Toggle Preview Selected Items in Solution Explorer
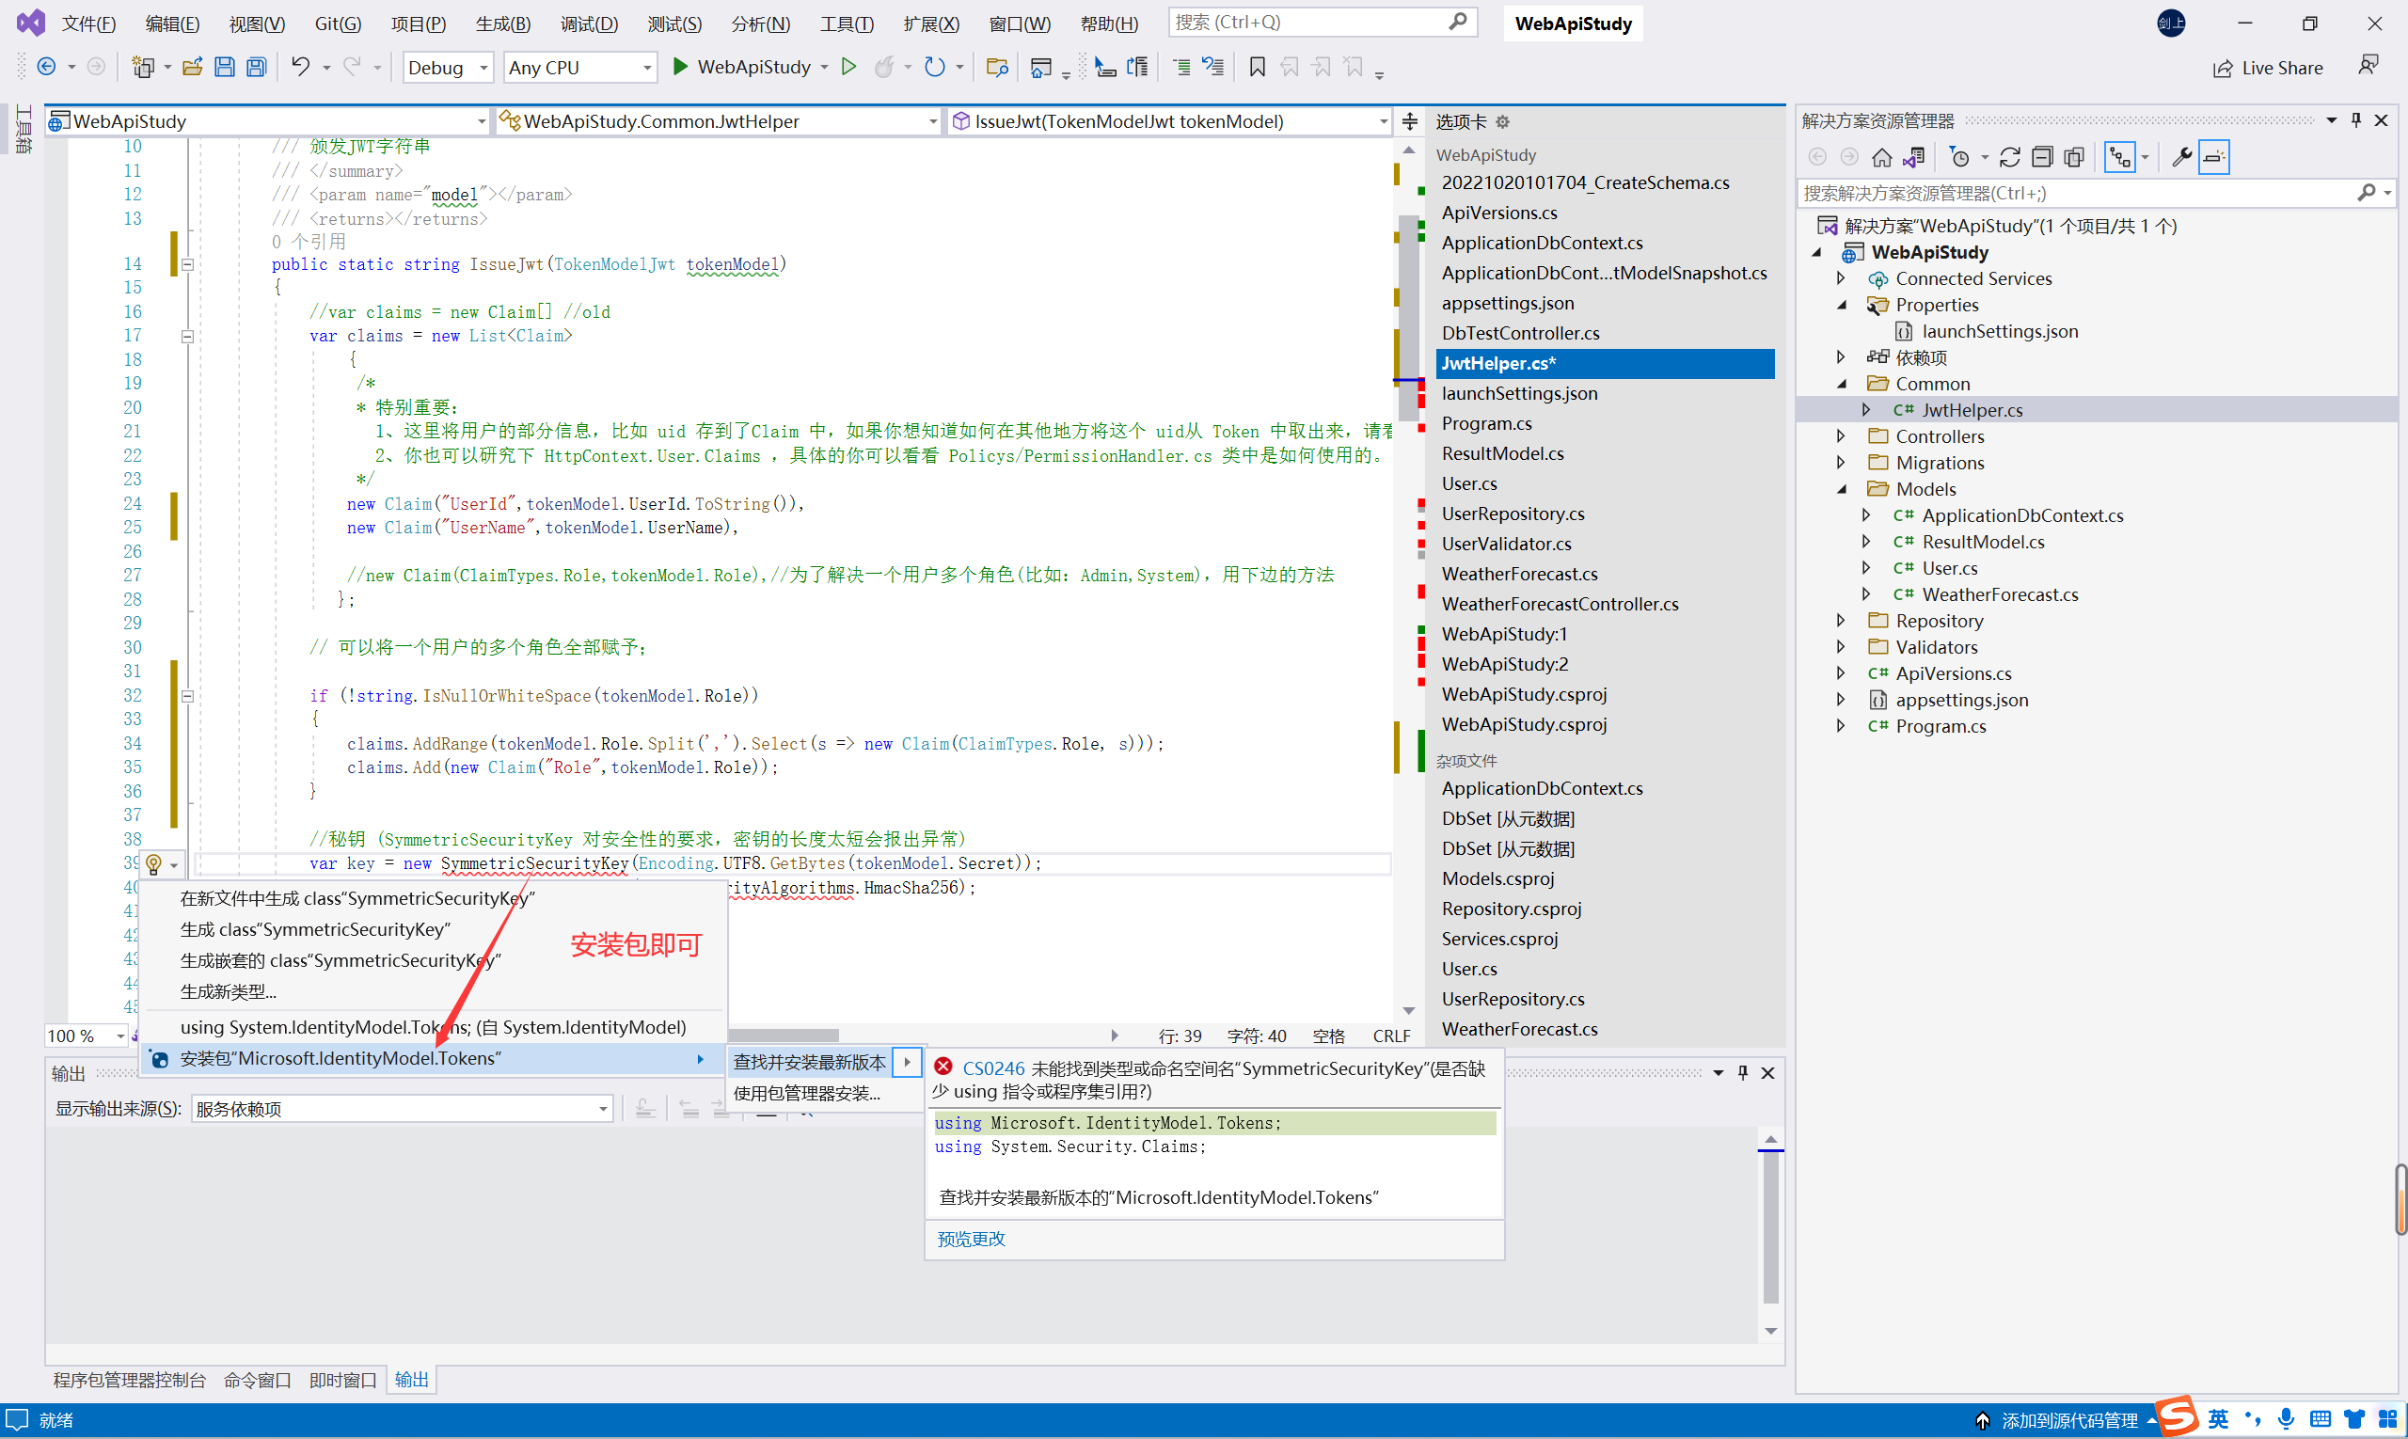The image size is (2408, 1439). 2214,157
